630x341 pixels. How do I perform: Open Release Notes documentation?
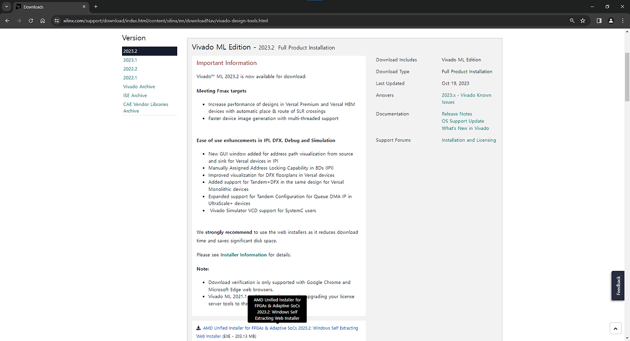pos(457,114)
